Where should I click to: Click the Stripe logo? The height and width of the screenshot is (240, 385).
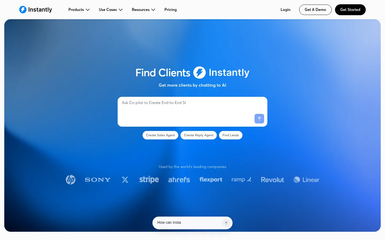[149, 180]
